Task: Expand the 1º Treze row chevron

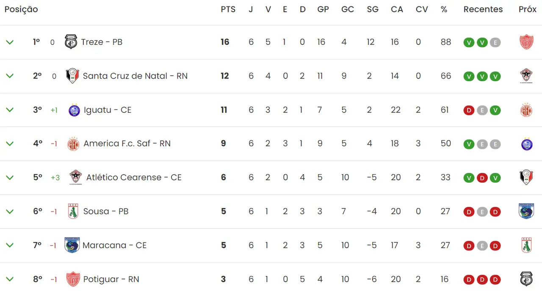Action: point(10,42)
